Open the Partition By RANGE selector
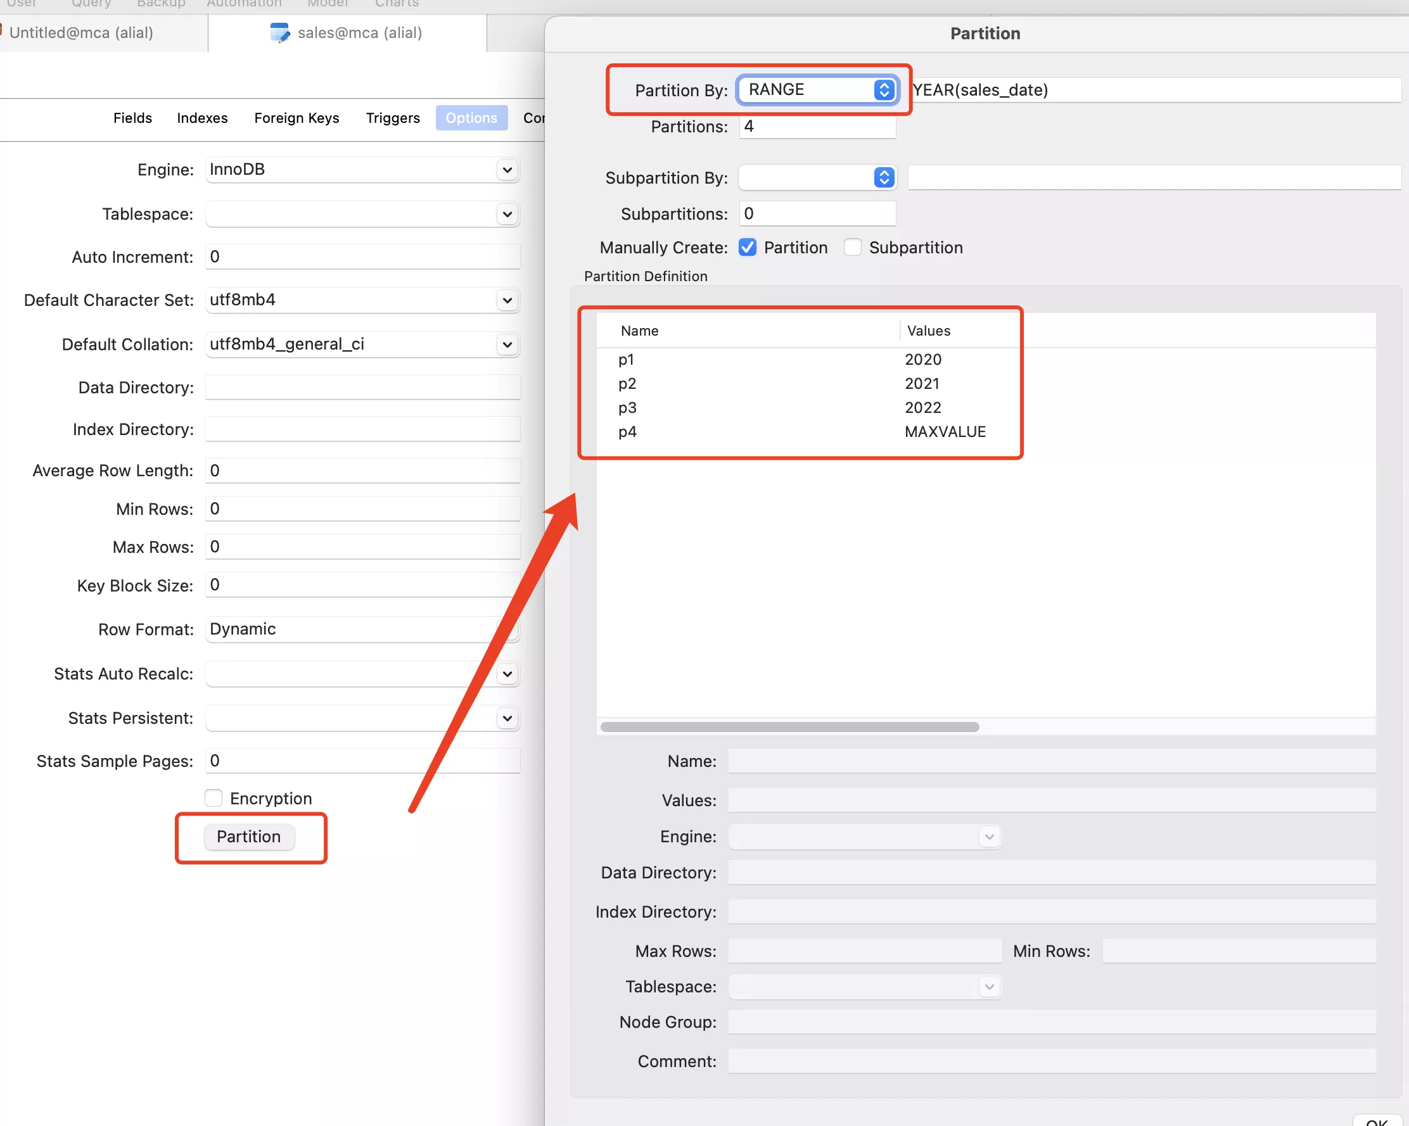1409x1126 pixels. tap(817, 89)
